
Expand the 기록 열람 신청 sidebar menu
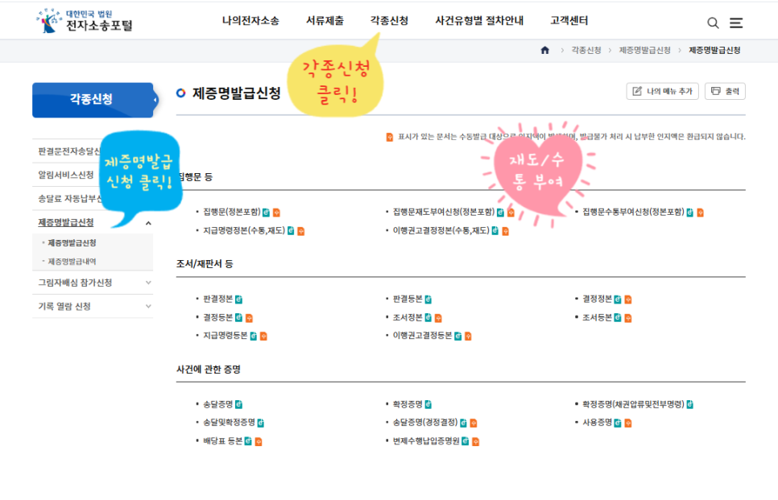148,307
